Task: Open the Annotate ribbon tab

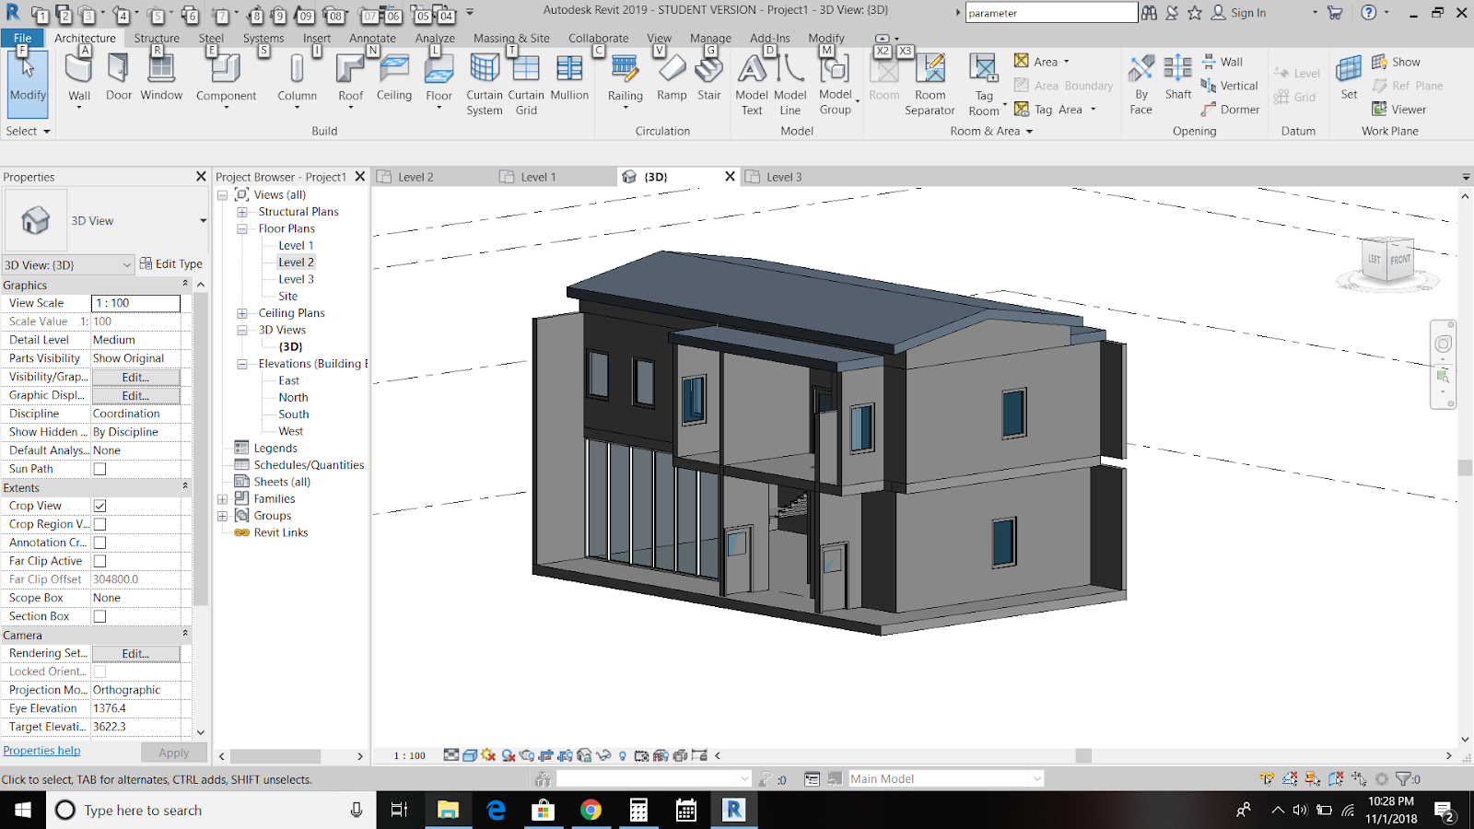Action: point(372,38)
